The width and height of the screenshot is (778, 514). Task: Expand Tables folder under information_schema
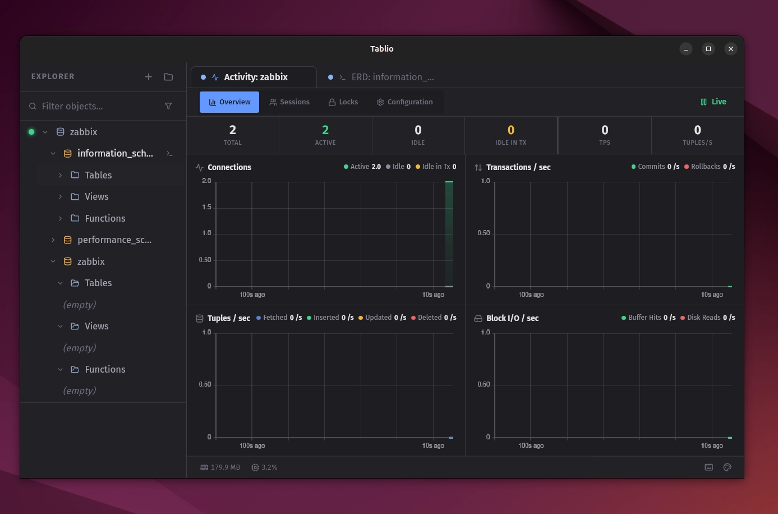click(61, 176)
